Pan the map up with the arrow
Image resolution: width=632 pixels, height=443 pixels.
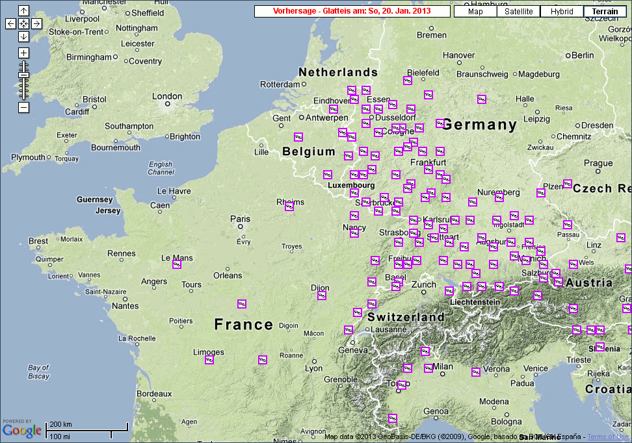23,11
